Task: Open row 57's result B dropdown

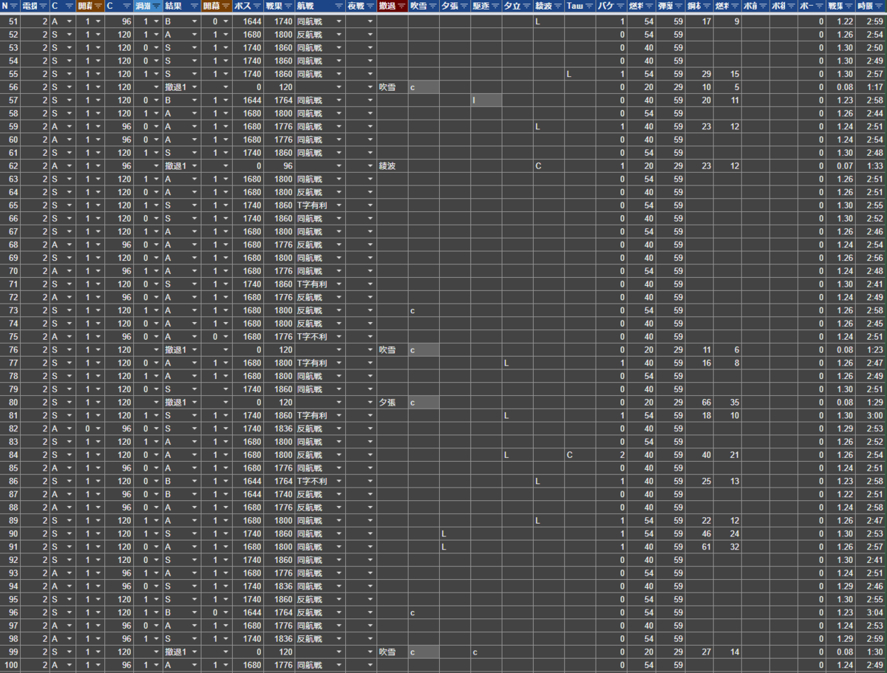Action: pyautogui.click(x=194, y=100)
